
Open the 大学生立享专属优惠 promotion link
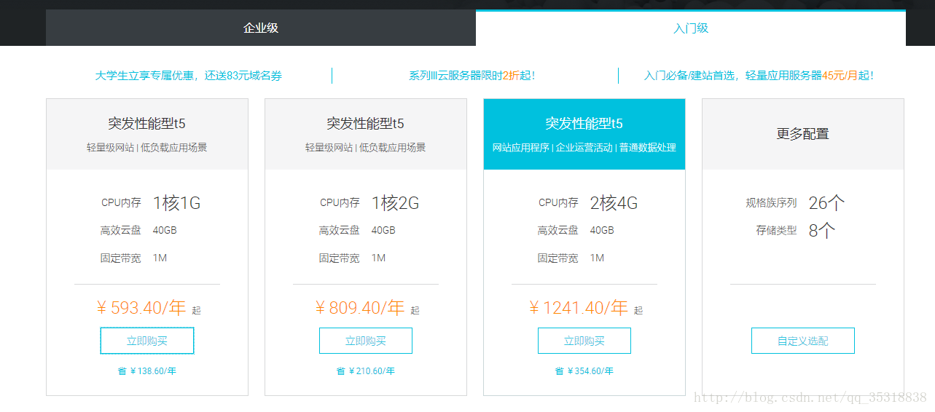tap(188, 76)
